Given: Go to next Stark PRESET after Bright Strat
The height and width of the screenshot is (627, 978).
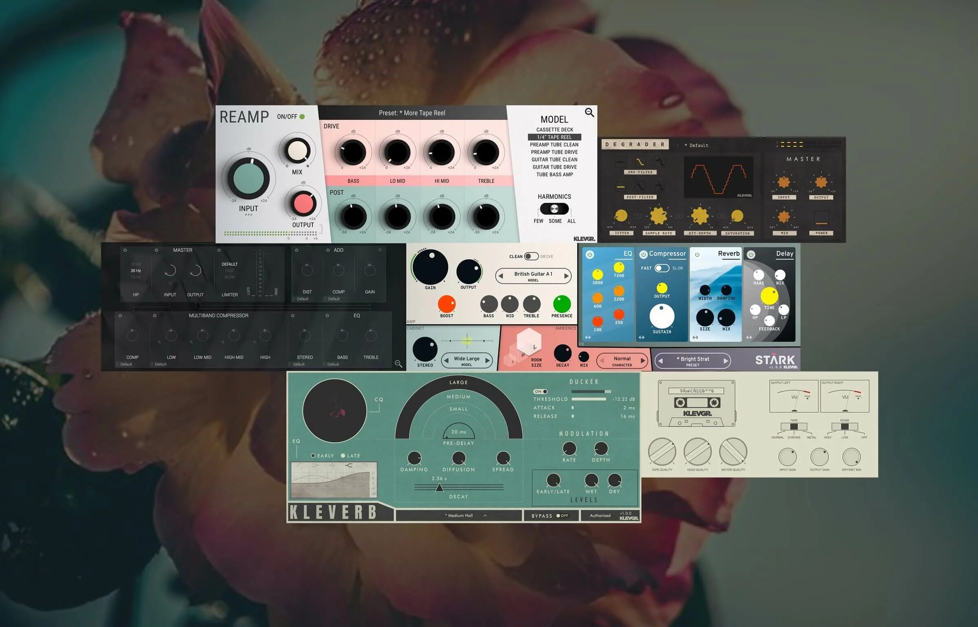Looking at the screenshot, I should pos(725,361).
